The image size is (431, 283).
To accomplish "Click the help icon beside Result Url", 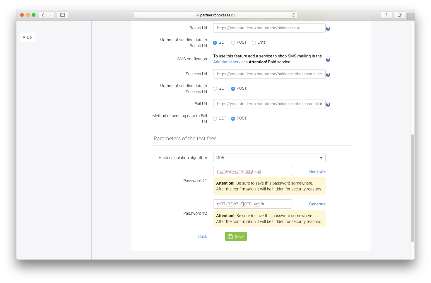I will point(328,29).
